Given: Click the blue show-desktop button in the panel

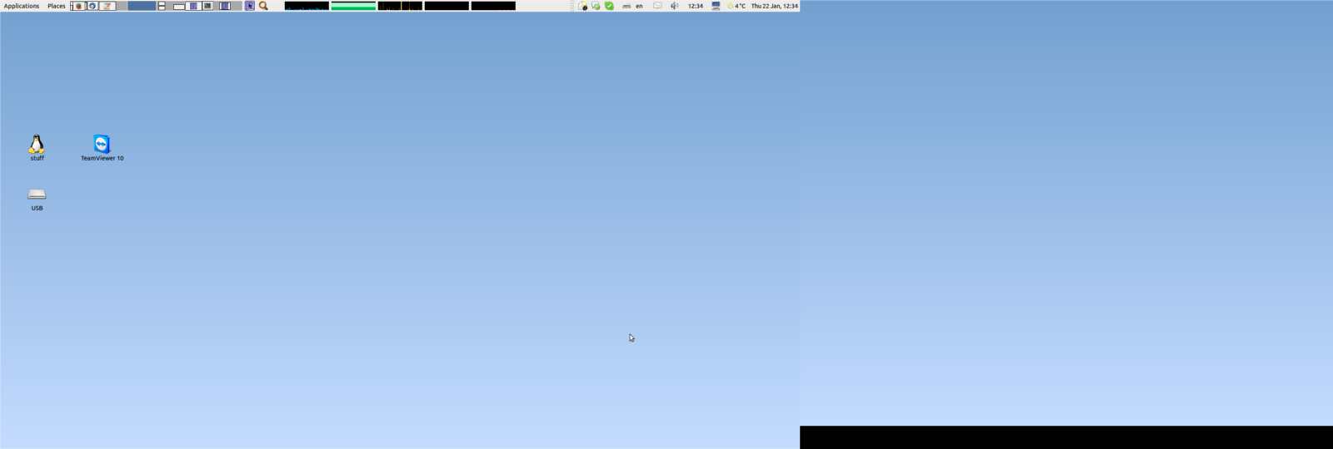Looking at the screenshot, I should coord(142,6).
